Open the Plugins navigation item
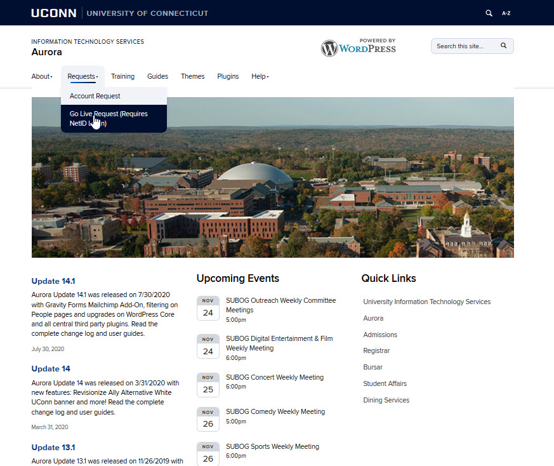Image resolution: width=554 pixels, height=466 pixels. [x=228, y=76]
